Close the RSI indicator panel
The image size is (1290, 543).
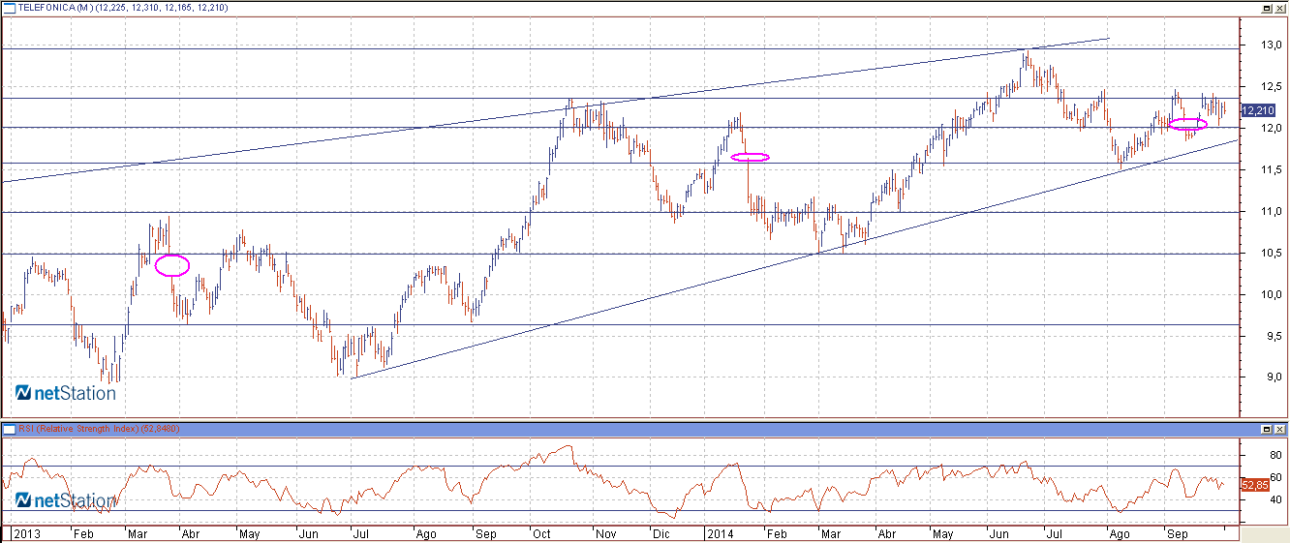(1279, 428)
